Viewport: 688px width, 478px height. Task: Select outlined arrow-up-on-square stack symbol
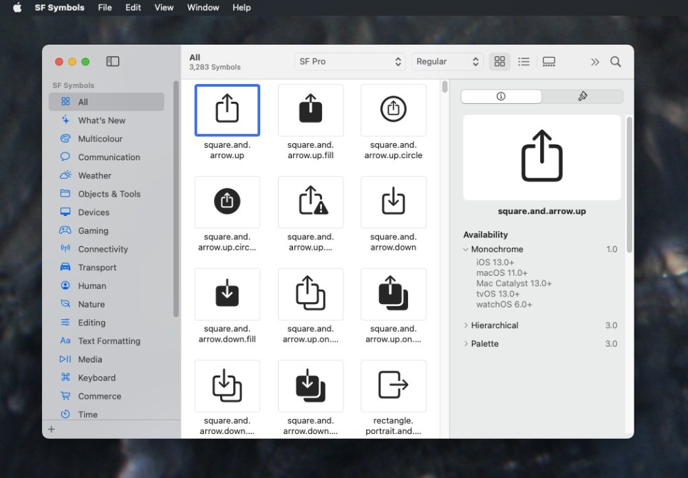pos(310,294)
